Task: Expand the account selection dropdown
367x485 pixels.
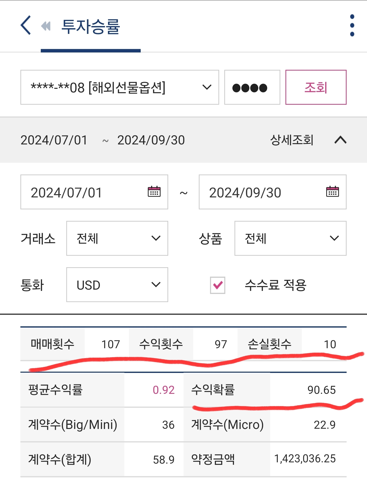Action: pyautogui.click(x=120, y=87)
